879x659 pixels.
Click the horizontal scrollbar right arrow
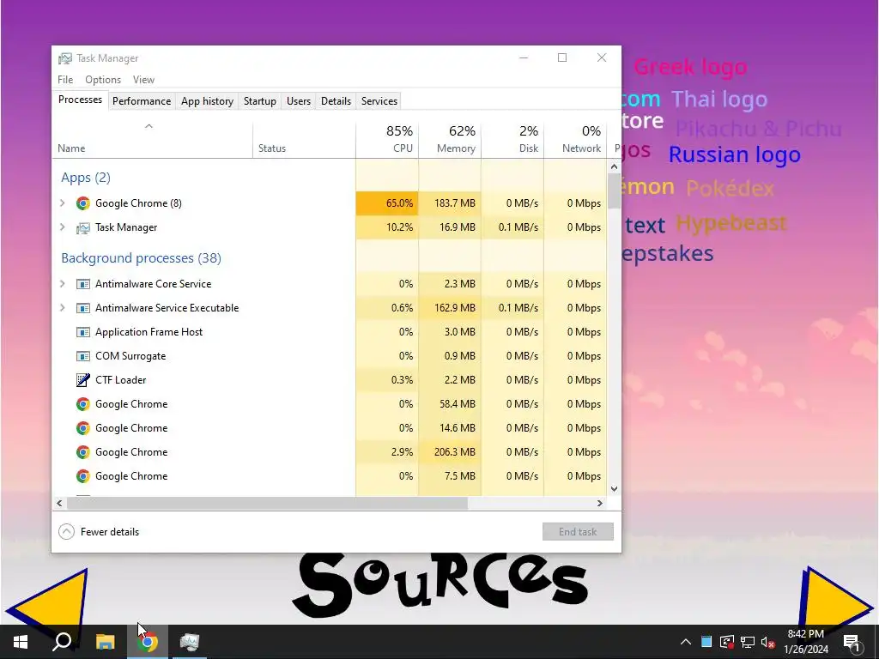click(x=600, y=503)
